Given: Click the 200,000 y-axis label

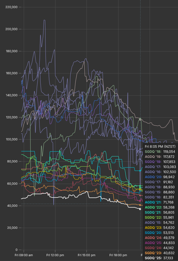Looking at the screenshot, I should pos(11,29).
